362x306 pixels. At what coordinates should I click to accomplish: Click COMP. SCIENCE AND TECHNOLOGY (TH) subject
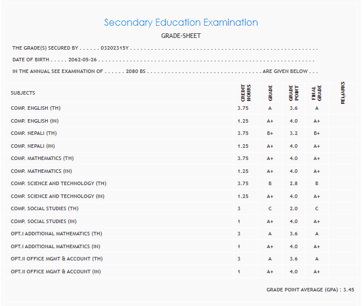(58, 184)
